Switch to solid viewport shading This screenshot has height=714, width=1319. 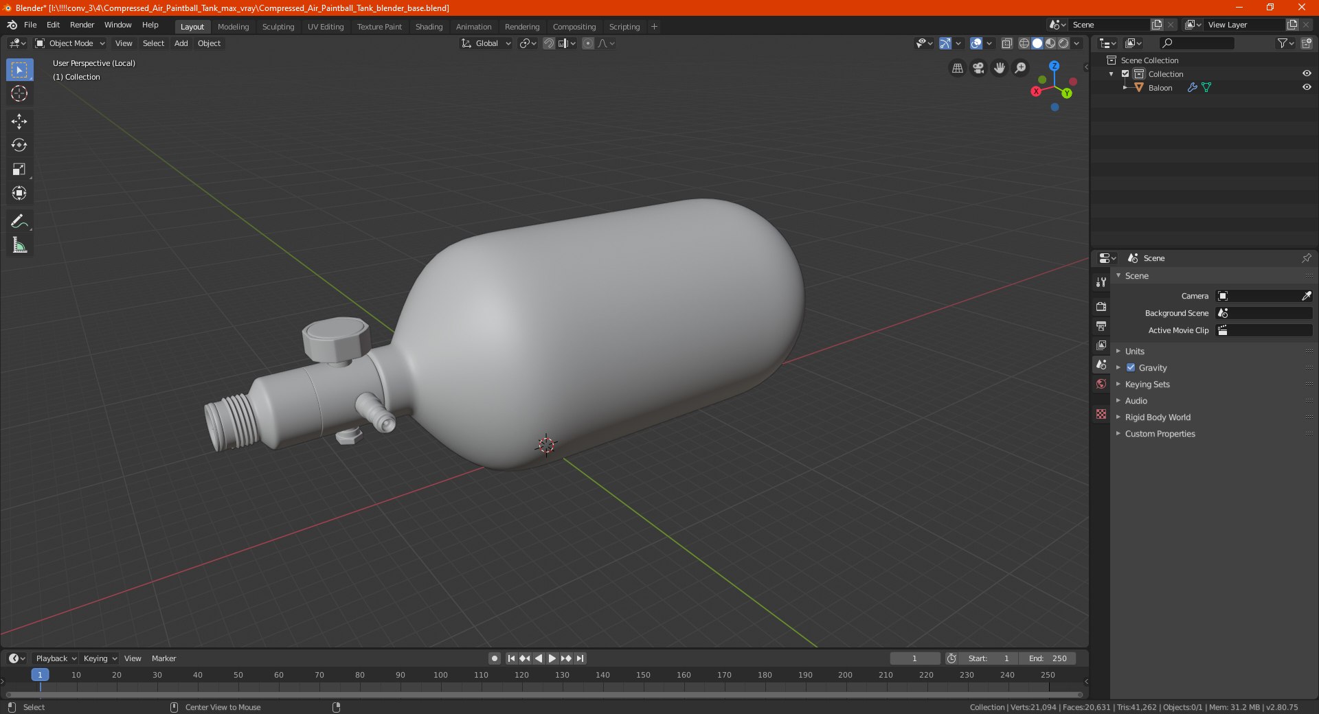coord(1037,43)
